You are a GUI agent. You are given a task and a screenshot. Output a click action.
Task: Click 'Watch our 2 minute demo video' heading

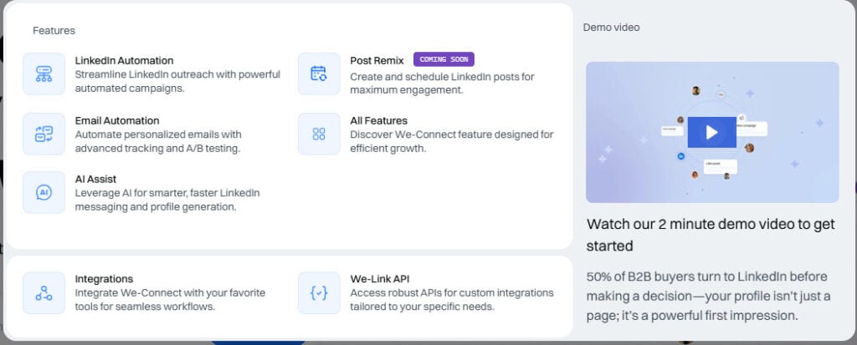click(x=711, y=235)
